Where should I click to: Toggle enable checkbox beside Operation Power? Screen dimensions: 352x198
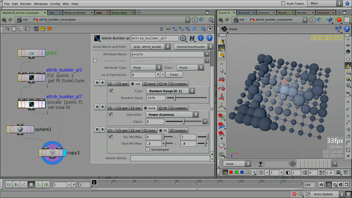click(x=111, y=114)
